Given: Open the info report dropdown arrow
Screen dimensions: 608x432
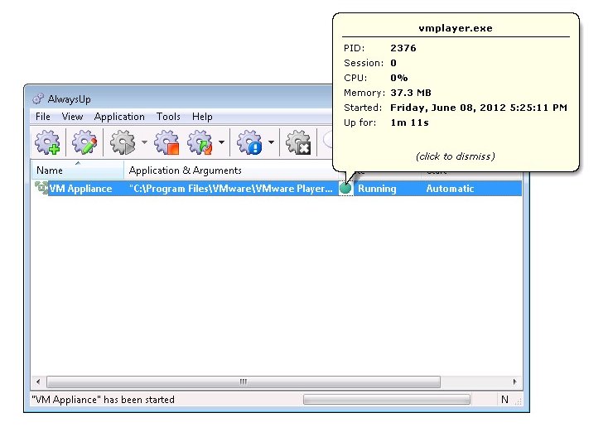Looking at the screenshot, I should pyautogui.click(x=272, y=142).
